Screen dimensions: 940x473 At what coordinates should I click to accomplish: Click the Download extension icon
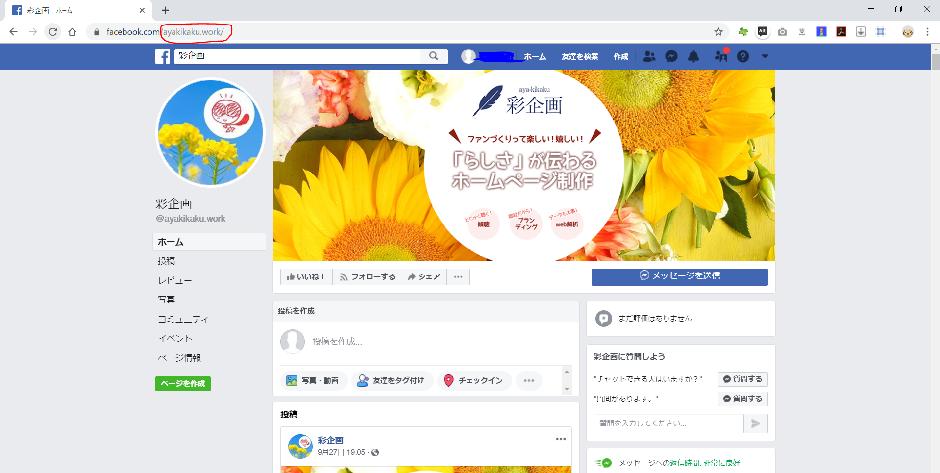861,32
